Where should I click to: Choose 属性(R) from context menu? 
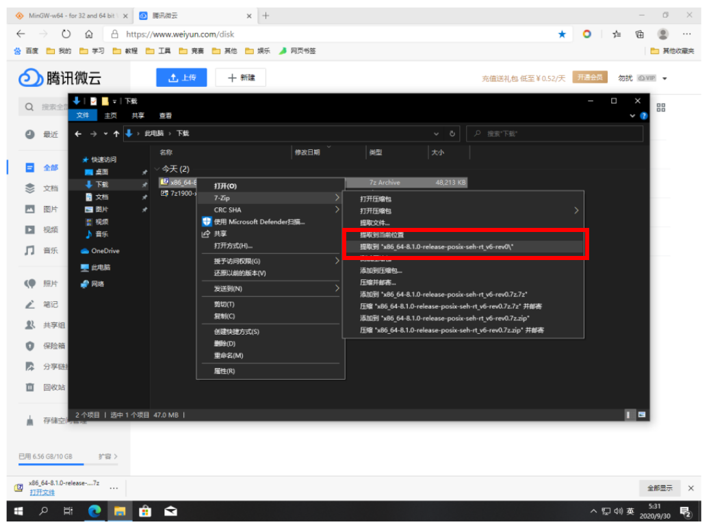pos(224,371)
